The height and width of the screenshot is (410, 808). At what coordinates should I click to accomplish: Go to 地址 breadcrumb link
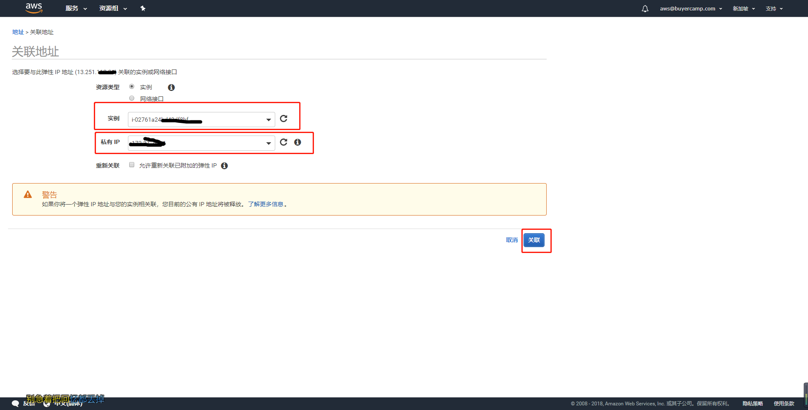pyautogui.click(x=18, y=32)
